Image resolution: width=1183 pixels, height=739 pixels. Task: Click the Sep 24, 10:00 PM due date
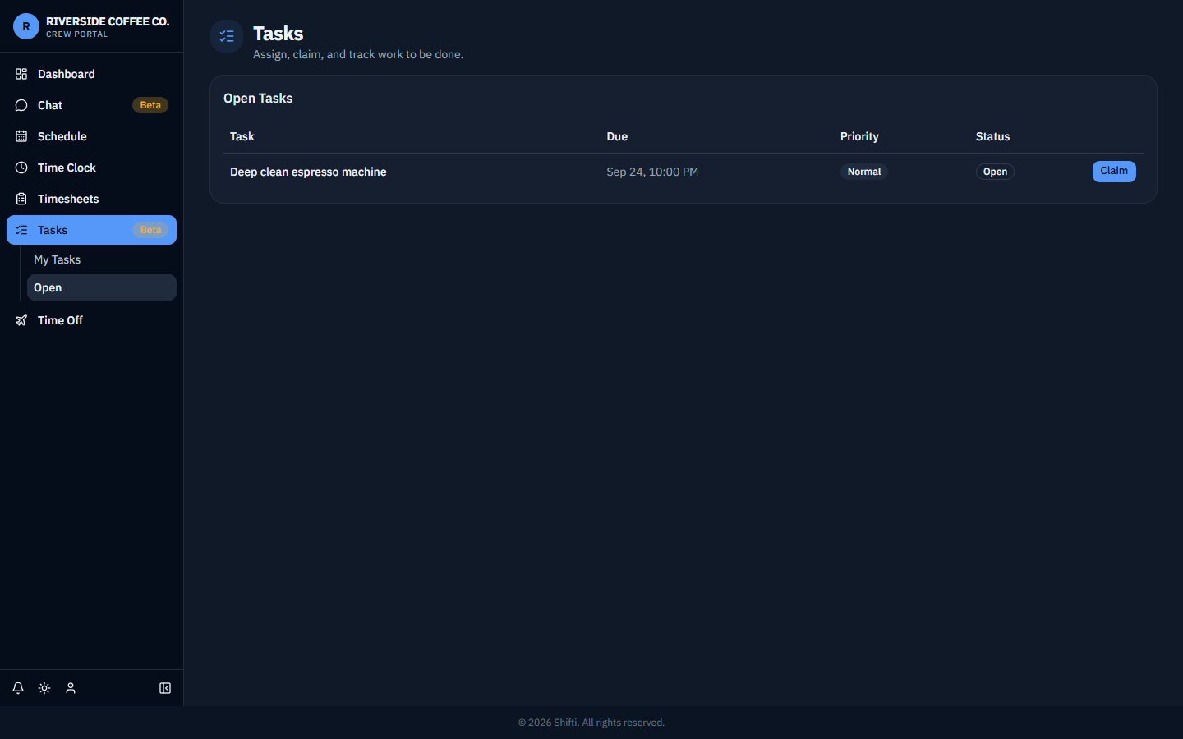652,172
